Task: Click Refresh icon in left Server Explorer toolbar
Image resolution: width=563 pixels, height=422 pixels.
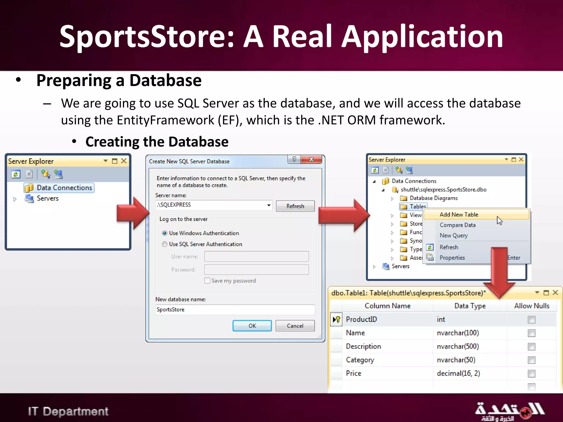Action: tap(16, 174)
